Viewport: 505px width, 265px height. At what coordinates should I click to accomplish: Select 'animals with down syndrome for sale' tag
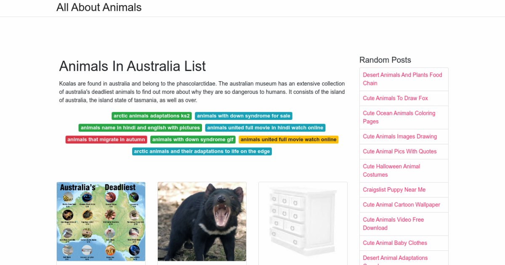[x=244, y=116]
